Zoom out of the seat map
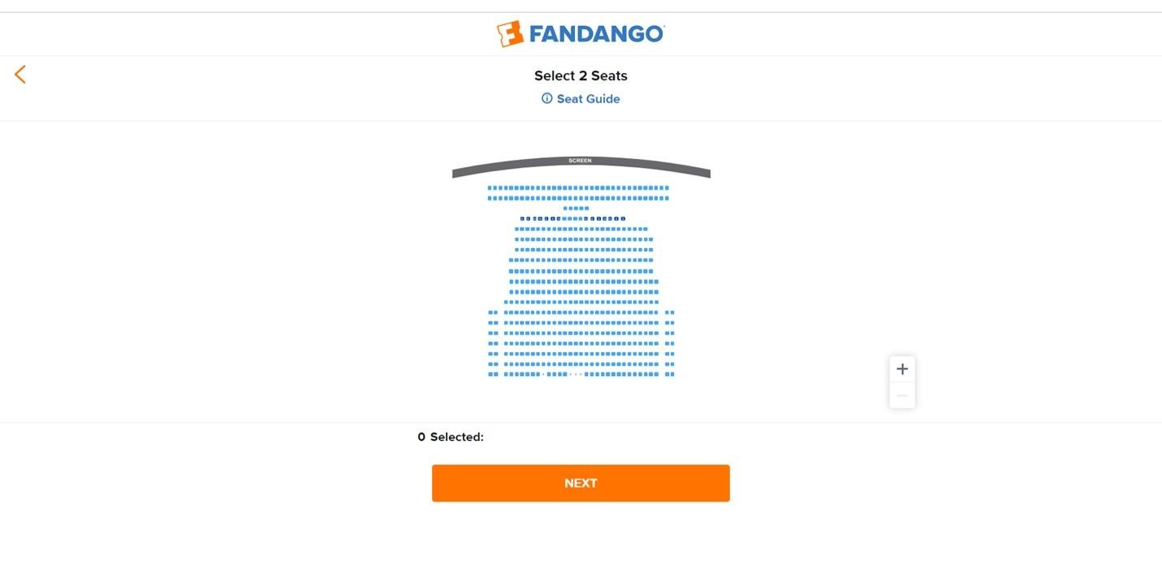Image resolution: width=1162 pixels, height=562 pixels. coord(901,396)
